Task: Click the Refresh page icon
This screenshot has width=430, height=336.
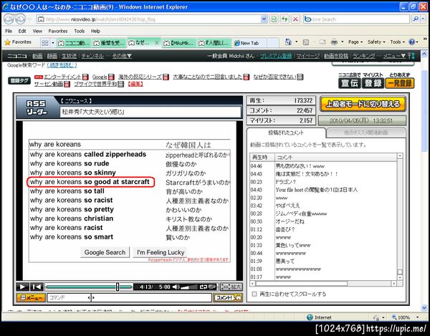Action: [285, 19]
